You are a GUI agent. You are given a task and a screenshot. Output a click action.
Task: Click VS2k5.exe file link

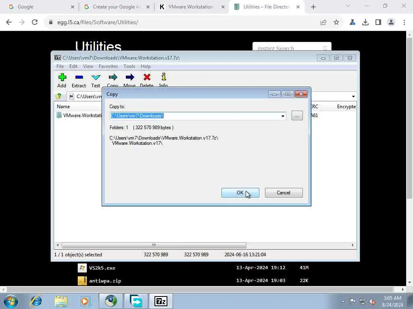pyautogui.click(x=102, y=268)
